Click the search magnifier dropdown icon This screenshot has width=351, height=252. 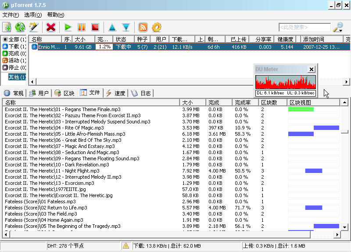point(338,27)
